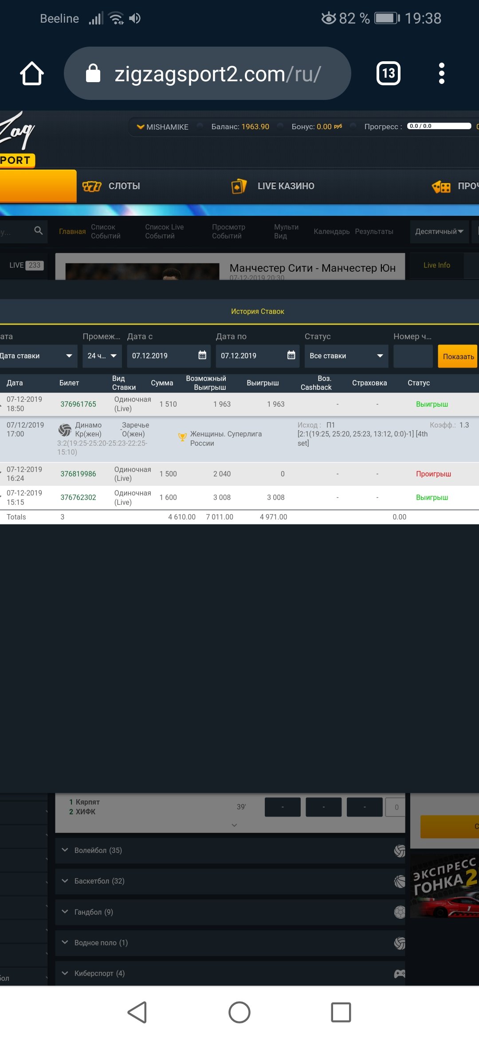Switch to the 'Список Live Событий' tab

[x=164, y=231]
